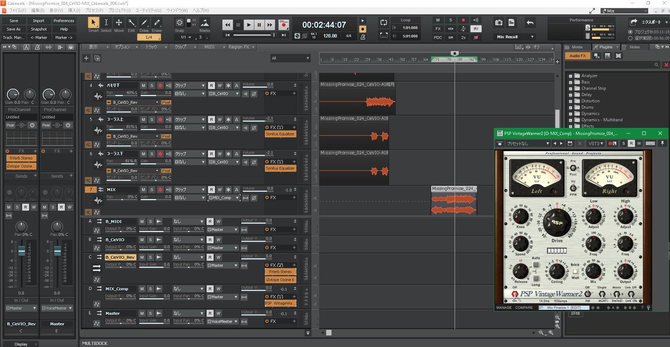670x347 pixels.
Task: Adjust the VintageWarmer2 Drive knob
Action: point(557,221)
